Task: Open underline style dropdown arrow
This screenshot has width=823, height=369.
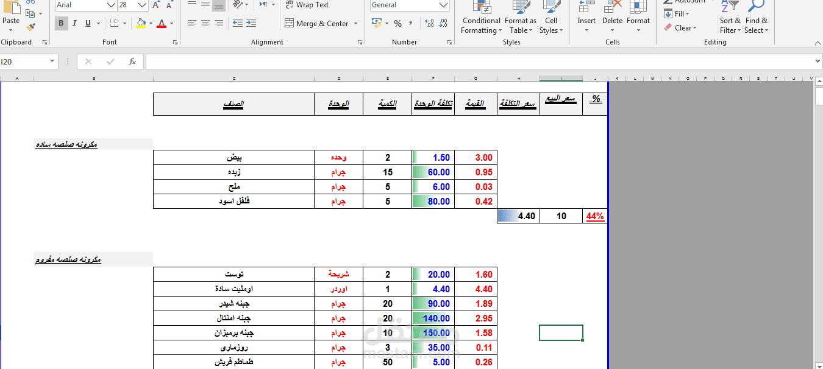Action: click(98, 24)
